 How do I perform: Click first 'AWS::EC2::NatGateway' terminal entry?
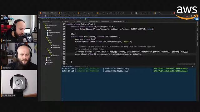[x=117, y=68]
